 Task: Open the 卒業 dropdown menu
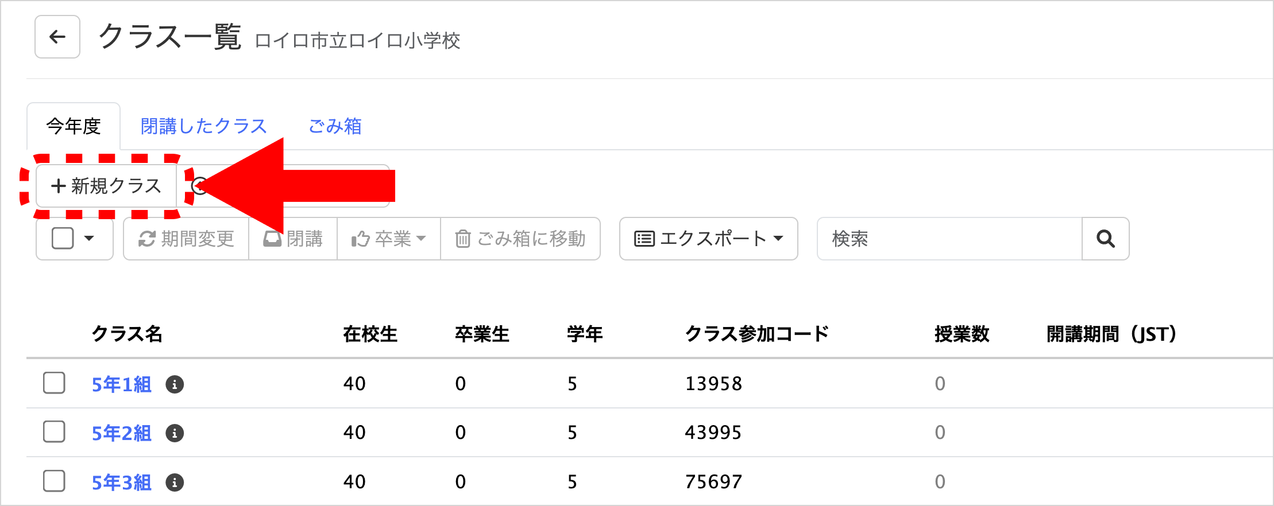389,239
